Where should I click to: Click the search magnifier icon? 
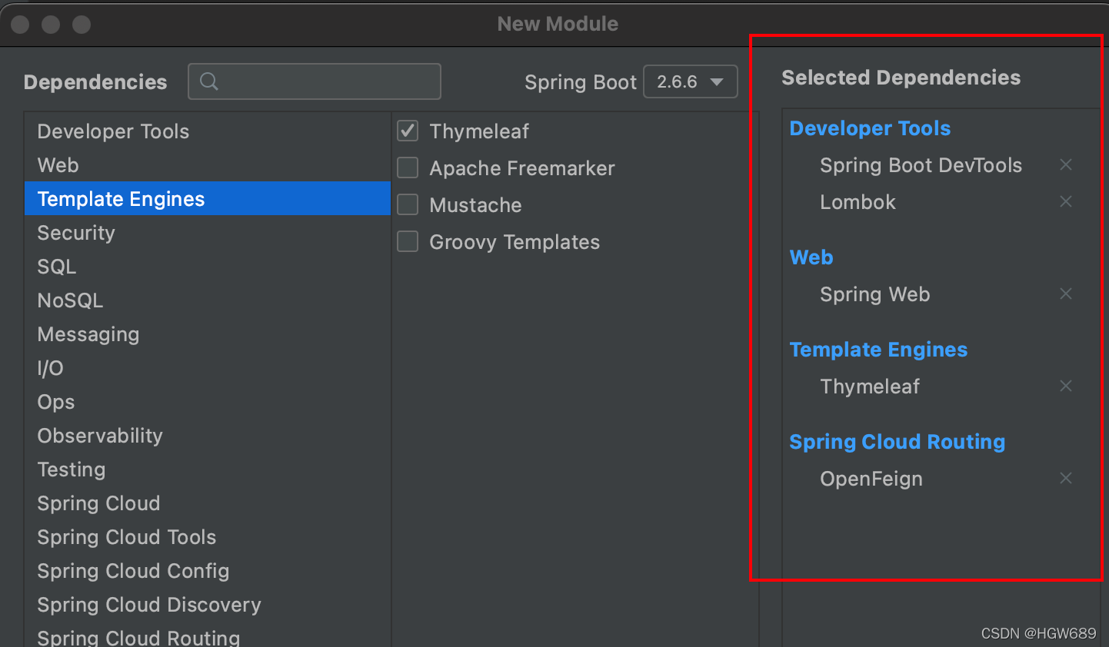[x=209, y=81]
